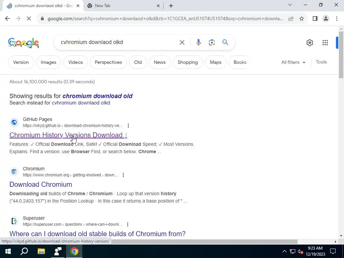Filter results by Shopping
The width and height of the screenshot is (344, 258).
coord(187,62)
